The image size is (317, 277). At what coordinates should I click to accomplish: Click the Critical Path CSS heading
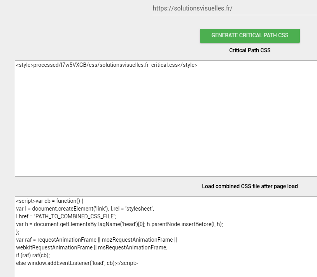pos(250,50)
